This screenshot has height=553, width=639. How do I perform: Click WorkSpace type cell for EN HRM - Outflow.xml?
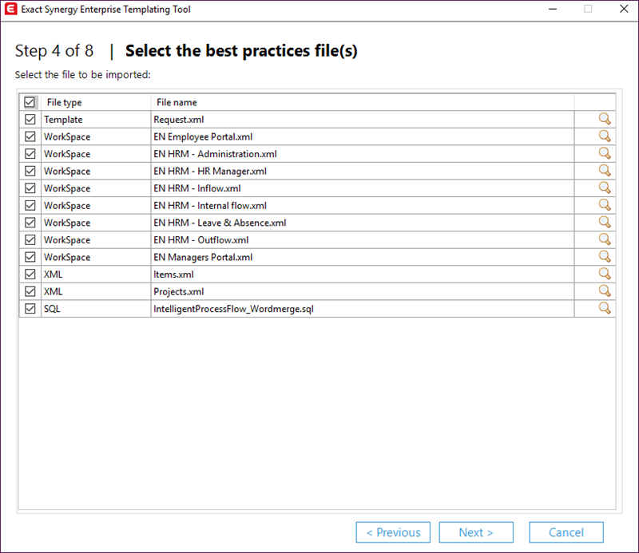pyautogui.click(x=96, y=239)
